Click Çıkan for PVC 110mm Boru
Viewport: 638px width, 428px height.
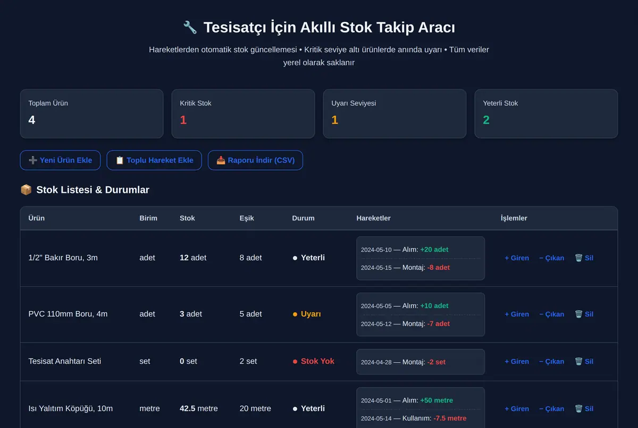click(x=551, y=314)
